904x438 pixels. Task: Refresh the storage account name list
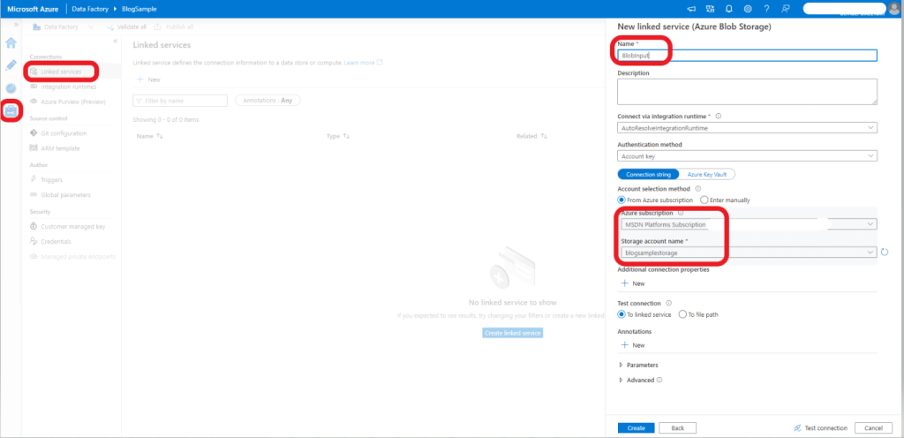(885, 253)
